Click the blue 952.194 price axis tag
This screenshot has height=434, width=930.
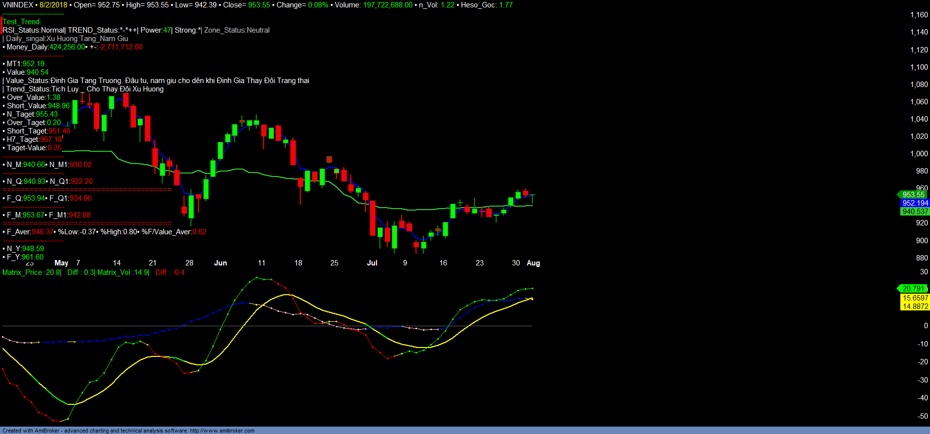tap(915, 203)
